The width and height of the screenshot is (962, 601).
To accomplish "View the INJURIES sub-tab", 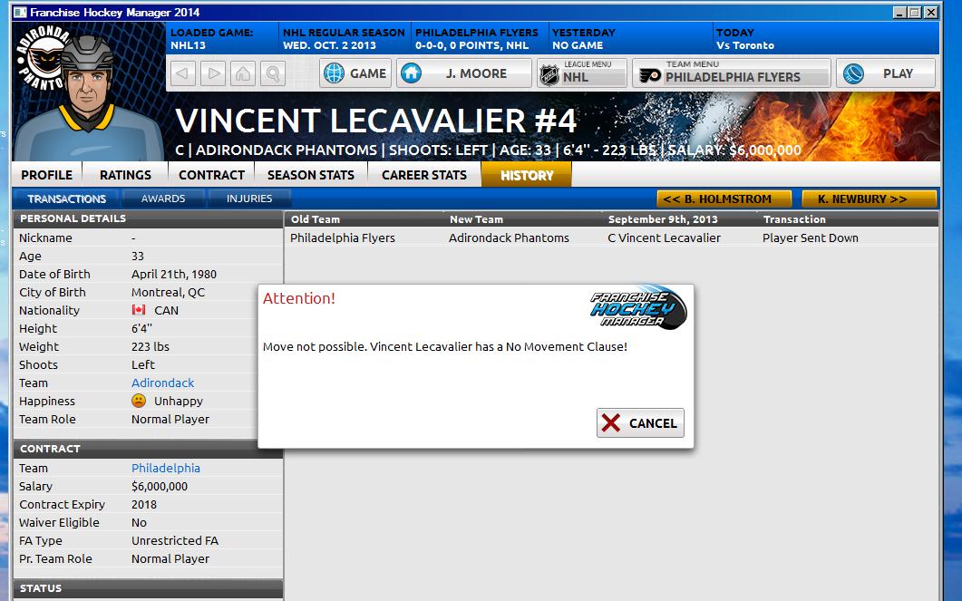I will (249, 199).
